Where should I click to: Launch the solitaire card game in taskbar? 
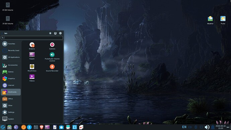click(x=81, y=127)
